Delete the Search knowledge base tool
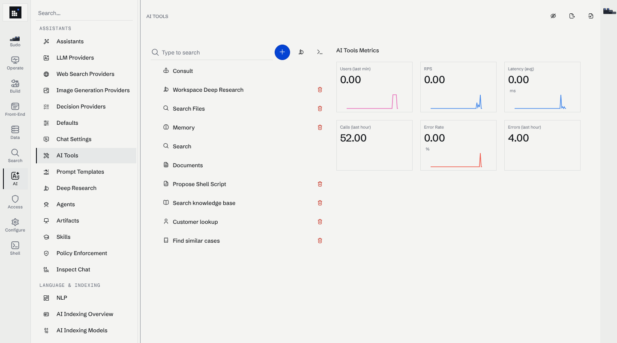The height and width of the screenshot is (343, 617). pyautogui.click(x=320, y=203)
